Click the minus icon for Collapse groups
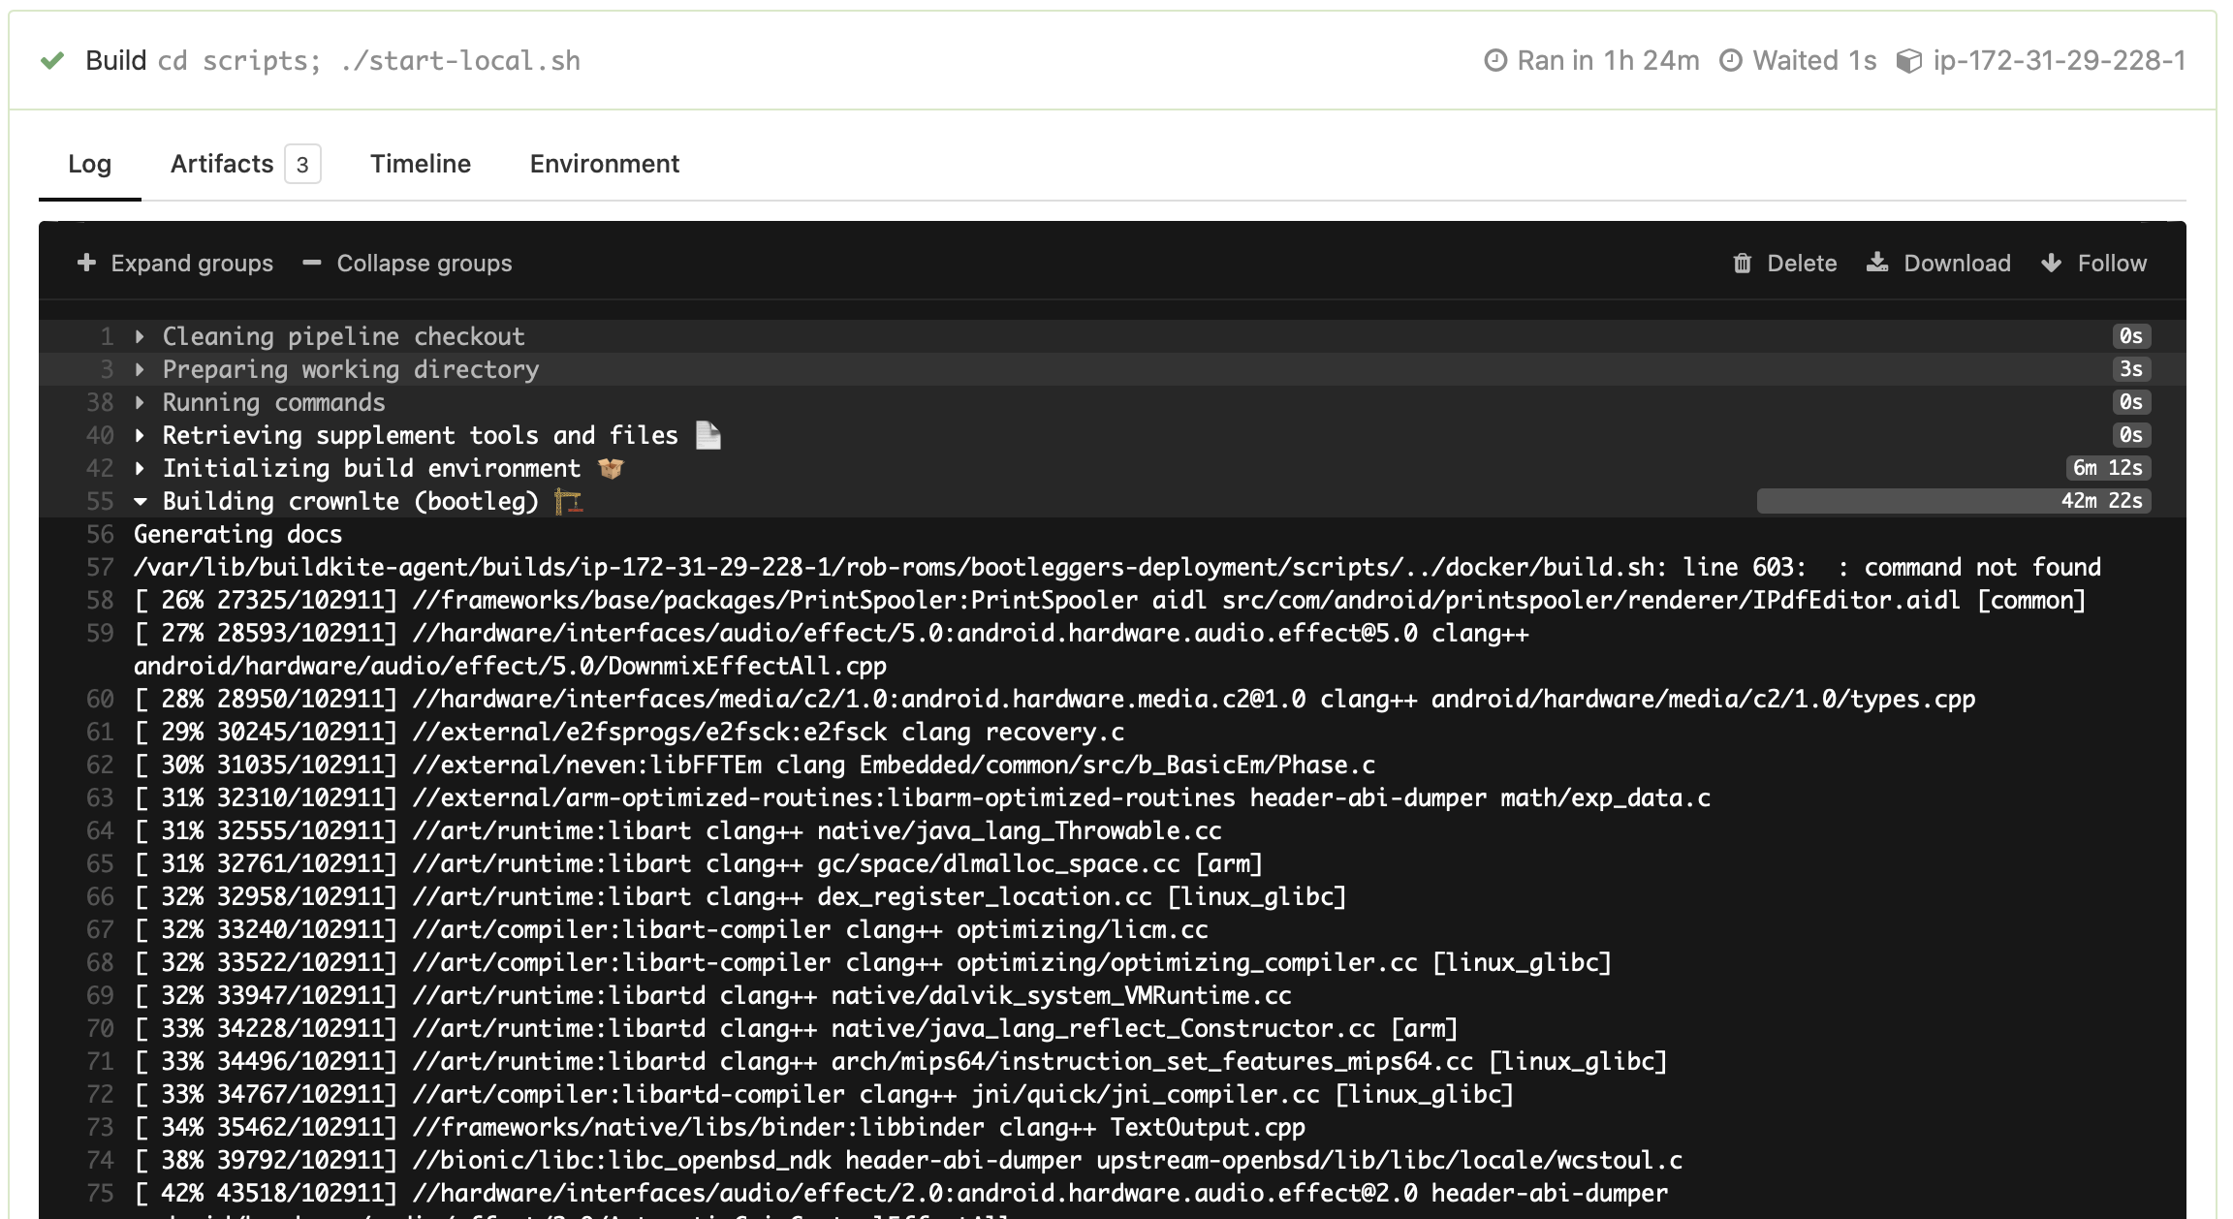Viewport: 2233px width, 1219px height. [311, 263]
